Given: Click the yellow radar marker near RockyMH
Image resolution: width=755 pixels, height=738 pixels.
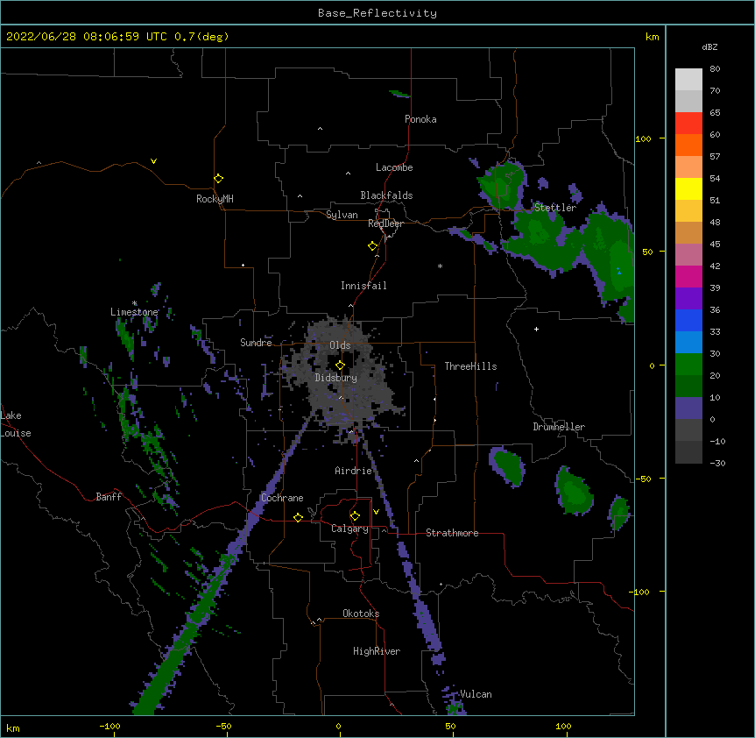Looking at the screenshot, I should click(219, 179).
